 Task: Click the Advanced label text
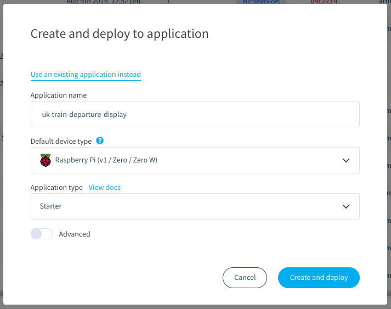click(x=75, y=234)
